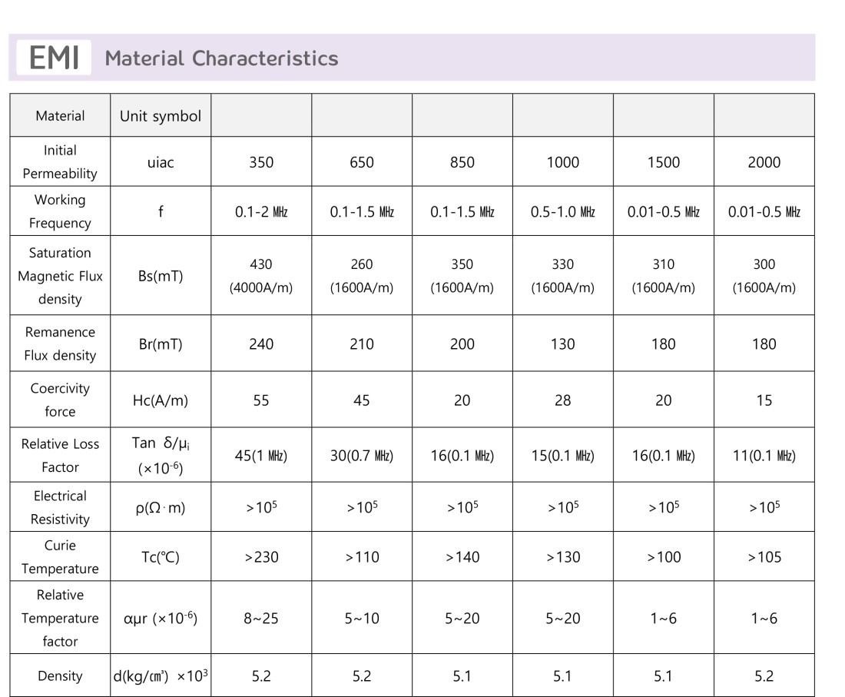Screen dimensions: 845x697
Task: Select the Material Characteristics heading
Action: tap(221, 58)
